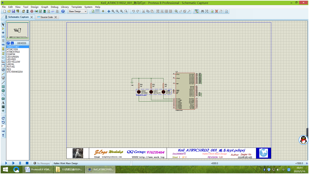Remove sheet with red X icon
Screen dimensions: 309x174
click(217, 12)
